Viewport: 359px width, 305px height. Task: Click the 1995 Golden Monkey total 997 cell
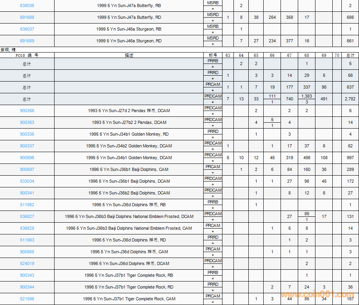(350, 158)
